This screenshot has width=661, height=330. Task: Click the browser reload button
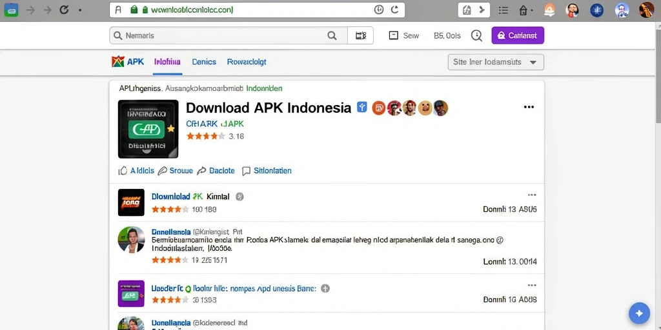coord(64,10)
